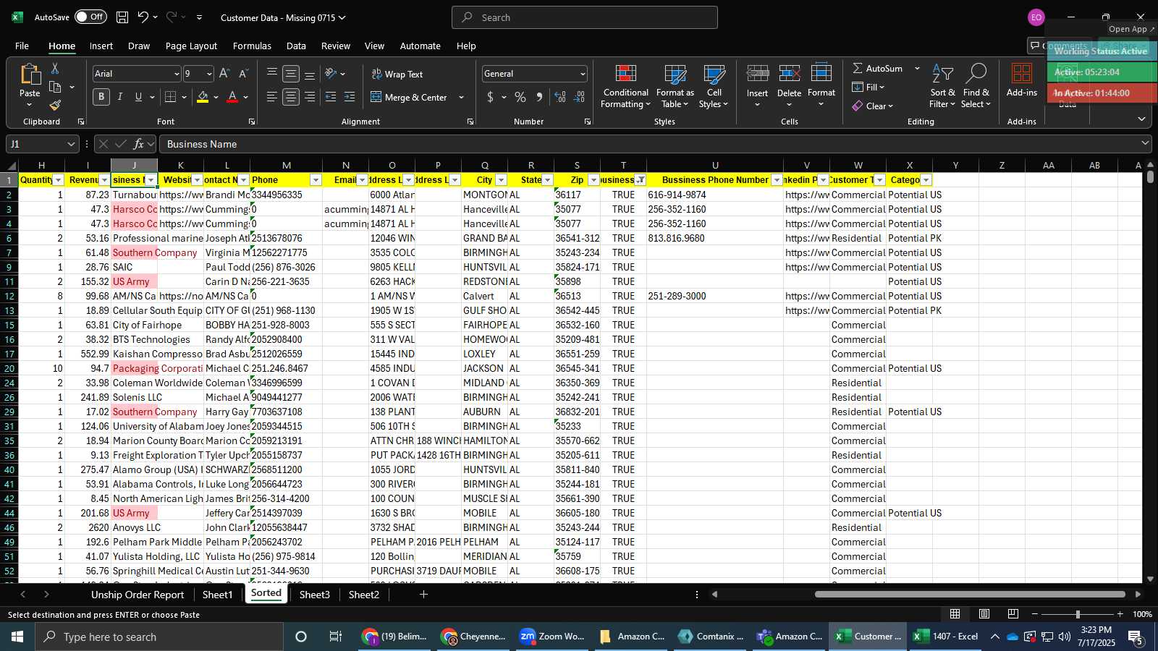Click the AutoSum button
The image size is (1158, 651).
click(878, 68)
